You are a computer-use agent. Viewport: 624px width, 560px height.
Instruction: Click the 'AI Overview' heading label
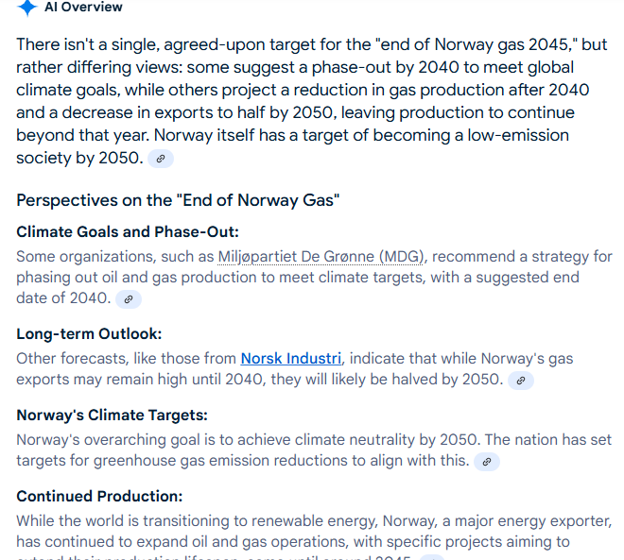tap(83, 8)
